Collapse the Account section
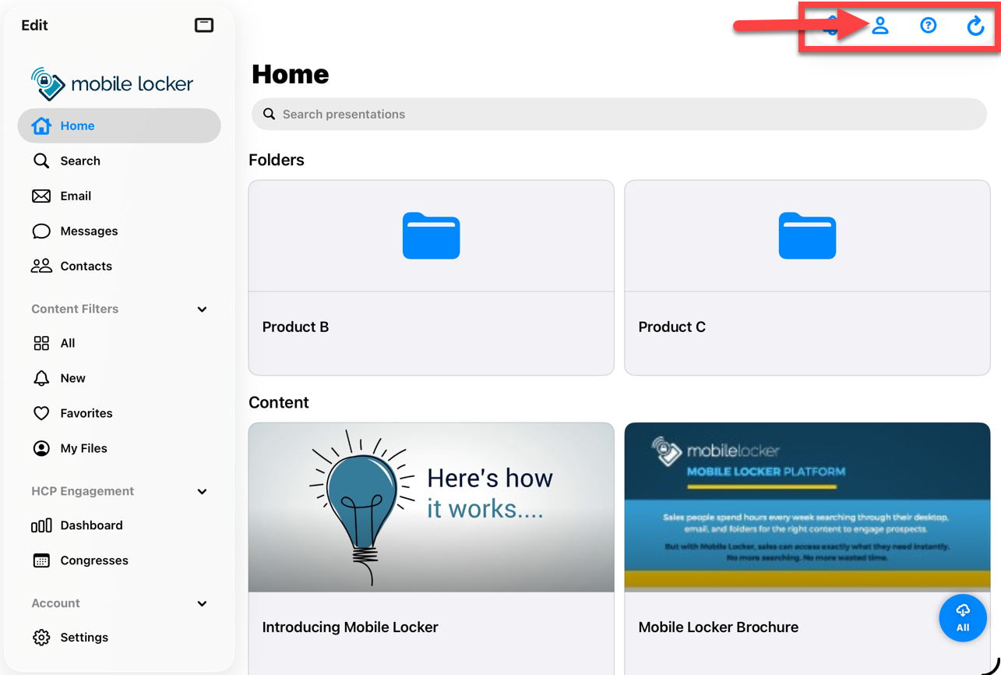The height and width of the screenshot is (675, 1001). click(x=203, y=604)
